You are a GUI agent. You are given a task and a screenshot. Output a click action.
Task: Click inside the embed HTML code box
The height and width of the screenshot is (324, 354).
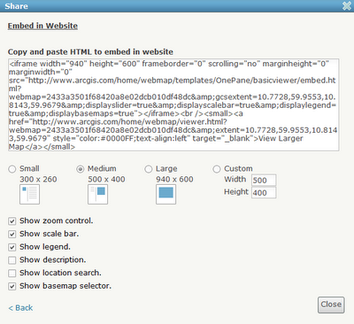click(x=173, y=104)
